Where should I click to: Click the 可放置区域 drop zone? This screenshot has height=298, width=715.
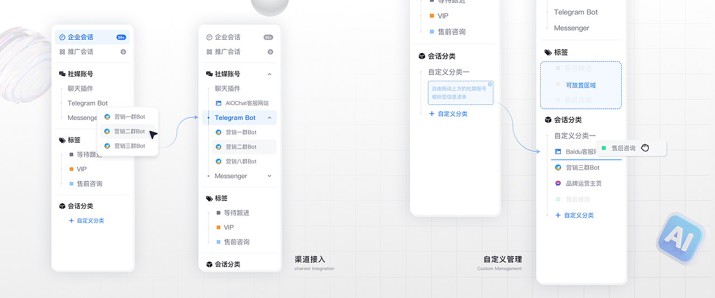point(581,85)
